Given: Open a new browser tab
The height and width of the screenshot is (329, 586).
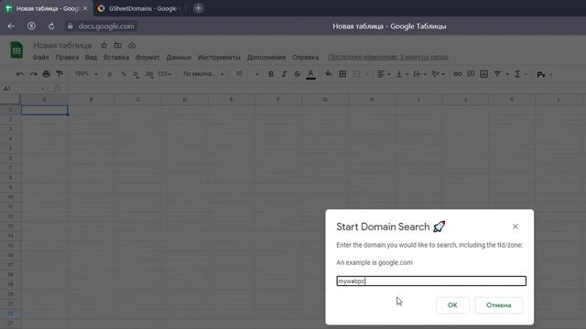Looking at the screenshot, I should (198, 8).
